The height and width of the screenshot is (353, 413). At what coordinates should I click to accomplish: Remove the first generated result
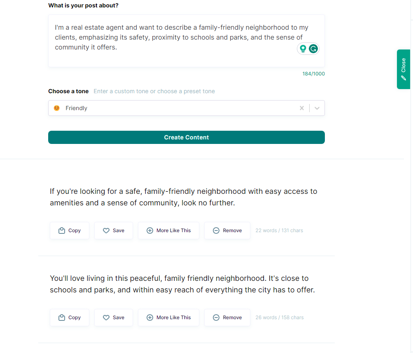pyautogui.click(x=227, y=231)
